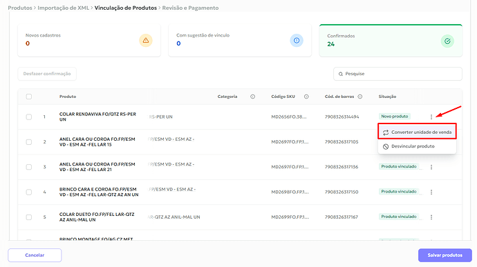Select the Novos cadastros summary card
Image resolution: width=477 pixels, height=267 pixels.
pyautogui.click(x=89, y=41)
